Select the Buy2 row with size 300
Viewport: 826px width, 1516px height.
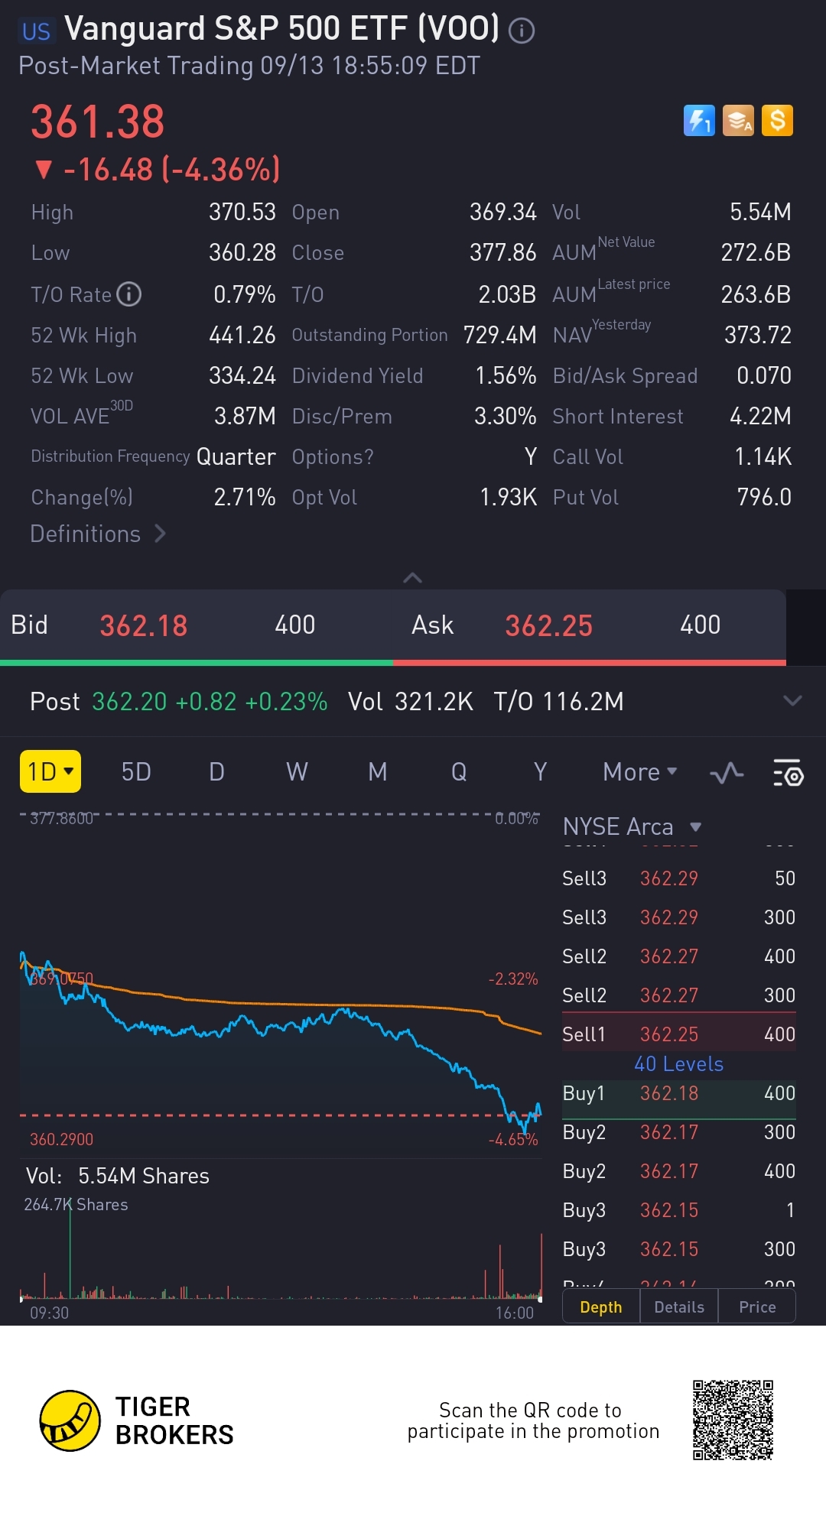click(x=679, y=1132)
